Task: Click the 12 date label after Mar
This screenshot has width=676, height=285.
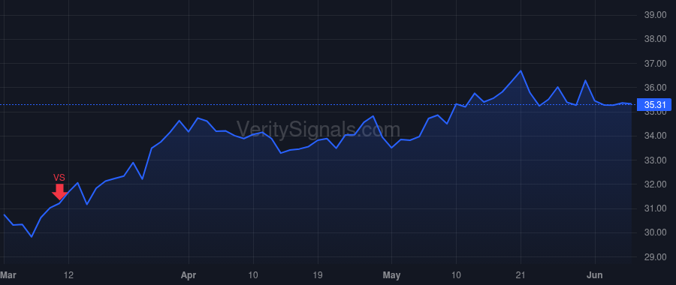Action: click(69, 274)
